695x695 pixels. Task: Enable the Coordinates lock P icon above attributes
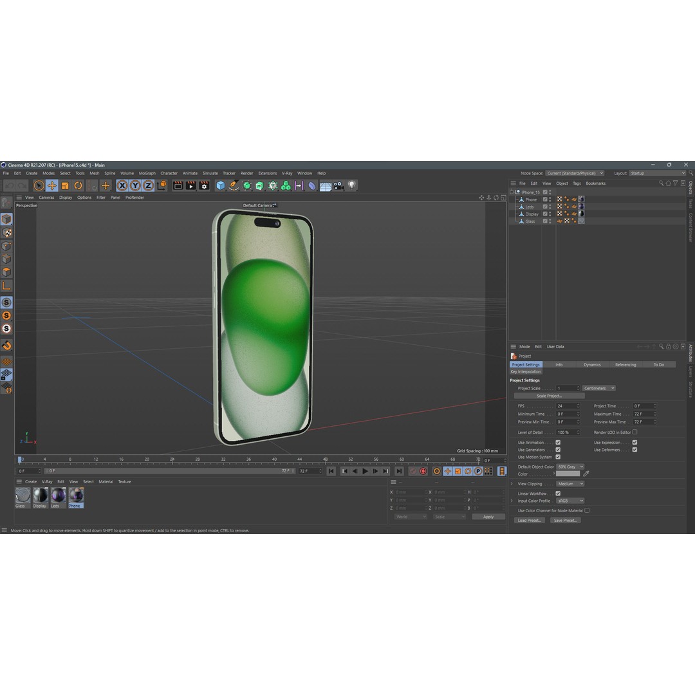pos(478,471)
